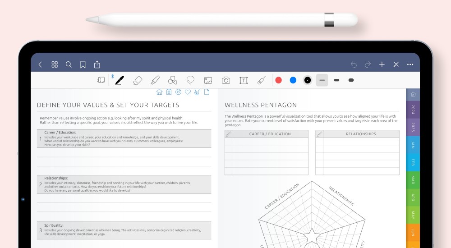The width and height of the screenshot is (451, 248).
Task: Open the three-dot more options menu
Action: [410, 64]
